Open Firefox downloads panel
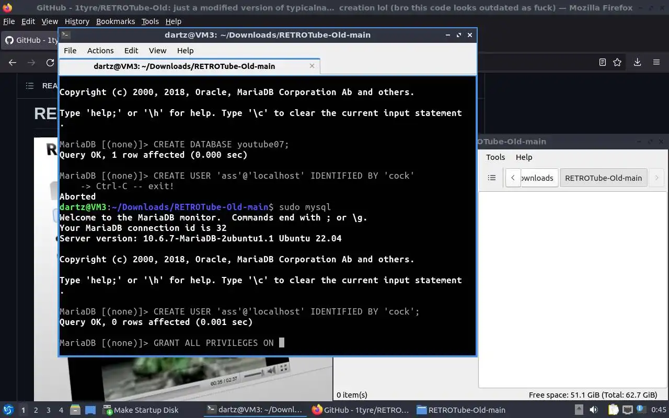 [637, 62]
